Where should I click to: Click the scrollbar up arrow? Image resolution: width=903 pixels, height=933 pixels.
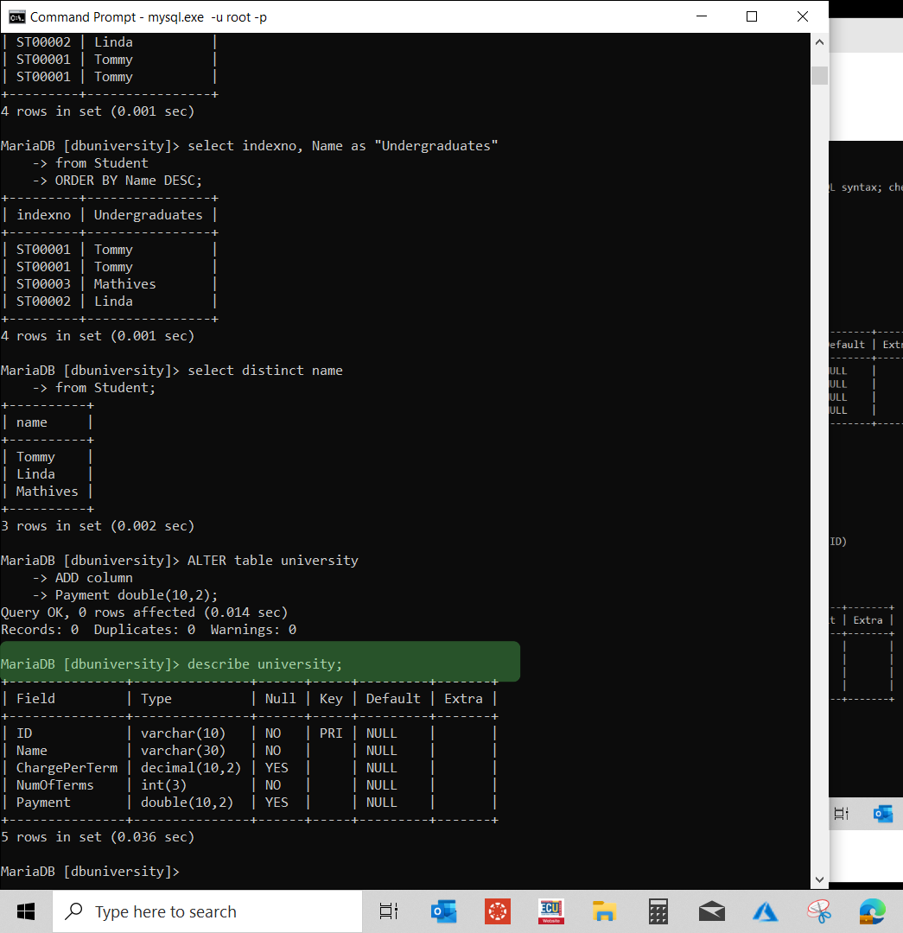[x=818, y=41]
